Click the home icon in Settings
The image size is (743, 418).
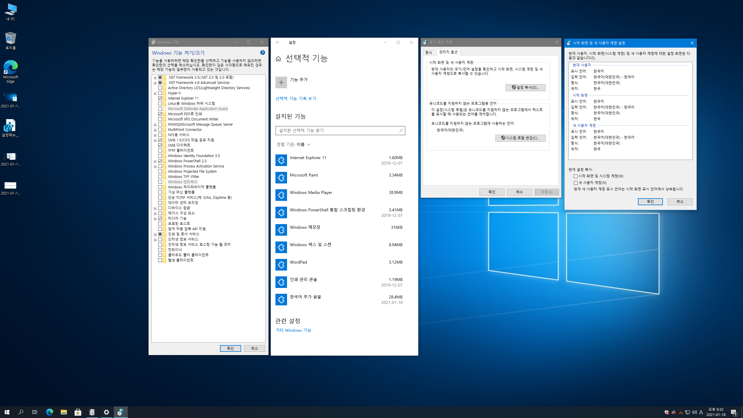pyautogui.click(x=278, y=59)
